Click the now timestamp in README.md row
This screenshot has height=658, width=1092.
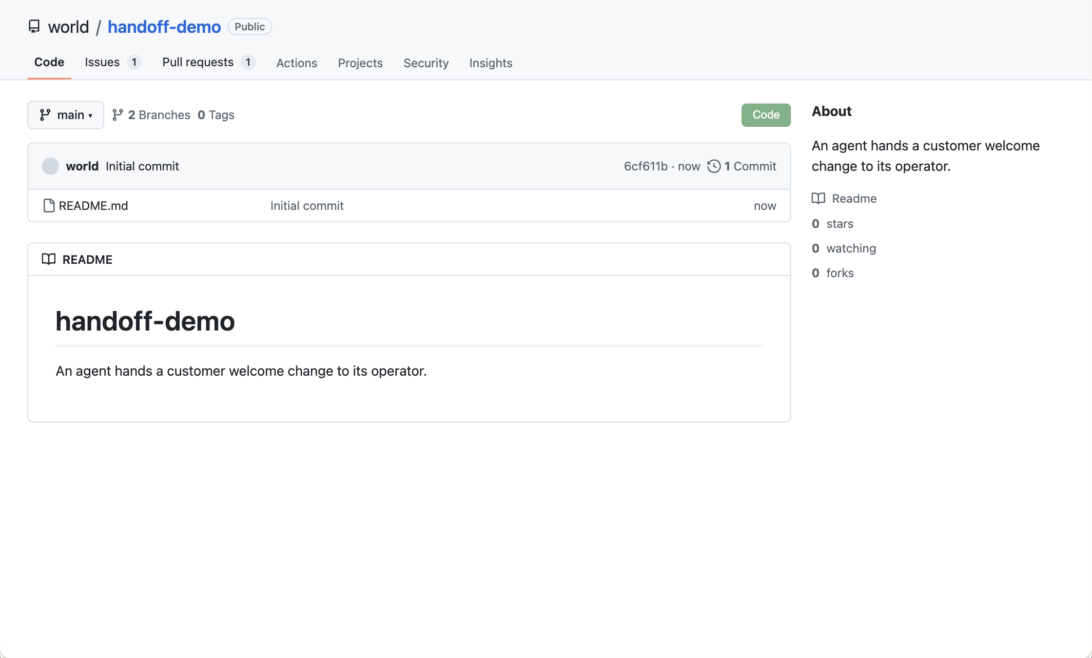point(765,206)
